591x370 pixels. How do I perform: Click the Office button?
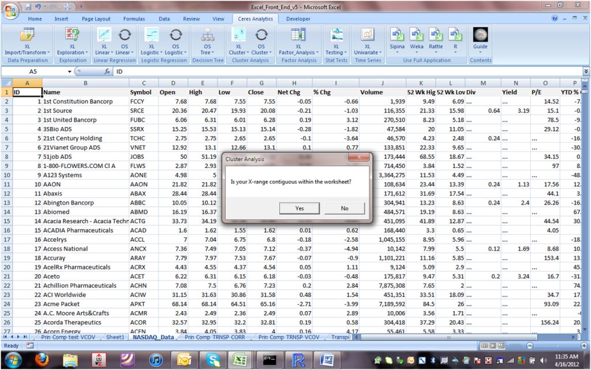coord(10,10)
